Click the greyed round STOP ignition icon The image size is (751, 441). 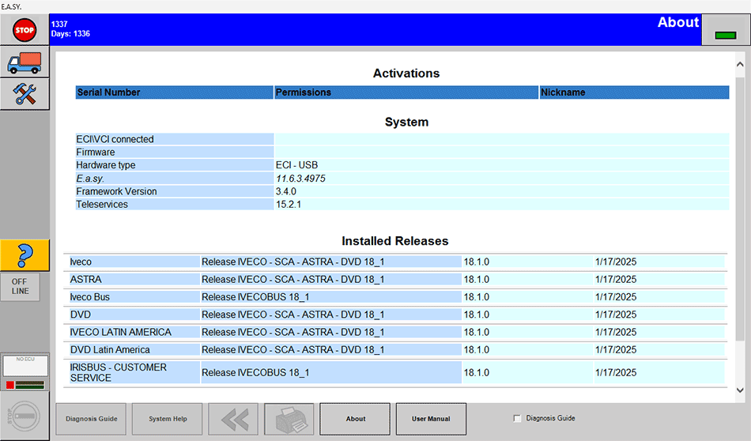tap(25, 416)
